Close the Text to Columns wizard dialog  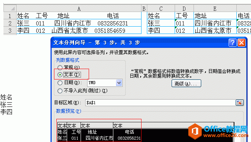click(241, 43)
